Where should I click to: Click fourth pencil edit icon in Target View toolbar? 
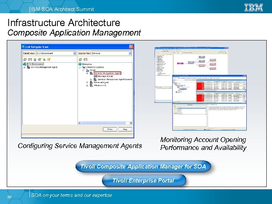[39, 60]
